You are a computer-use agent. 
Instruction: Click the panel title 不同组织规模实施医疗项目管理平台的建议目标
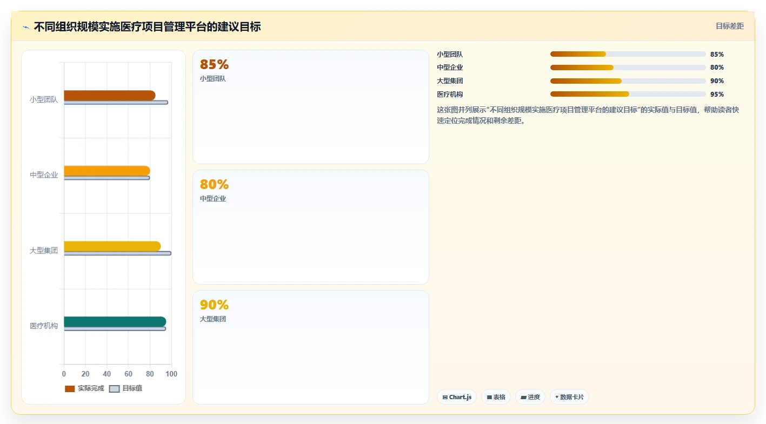[148, 26]
